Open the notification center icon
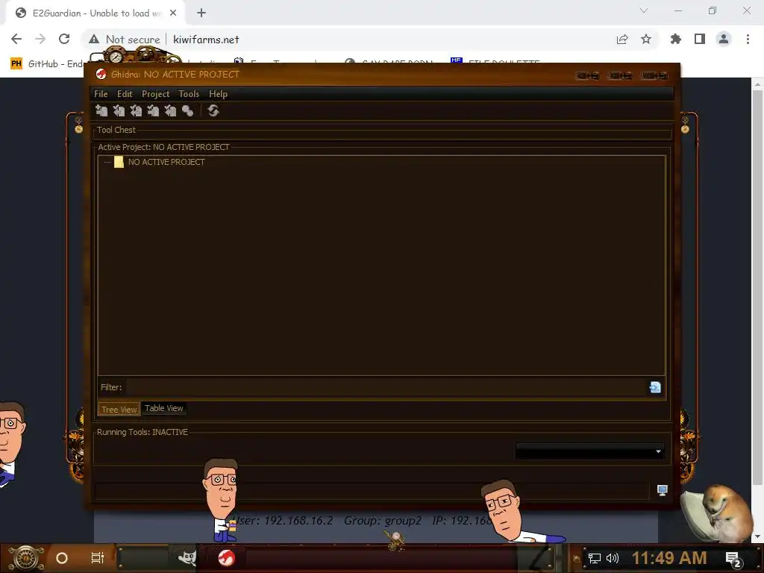The width and height of the screenshot is (764, 573). click(x=734, y=560)
